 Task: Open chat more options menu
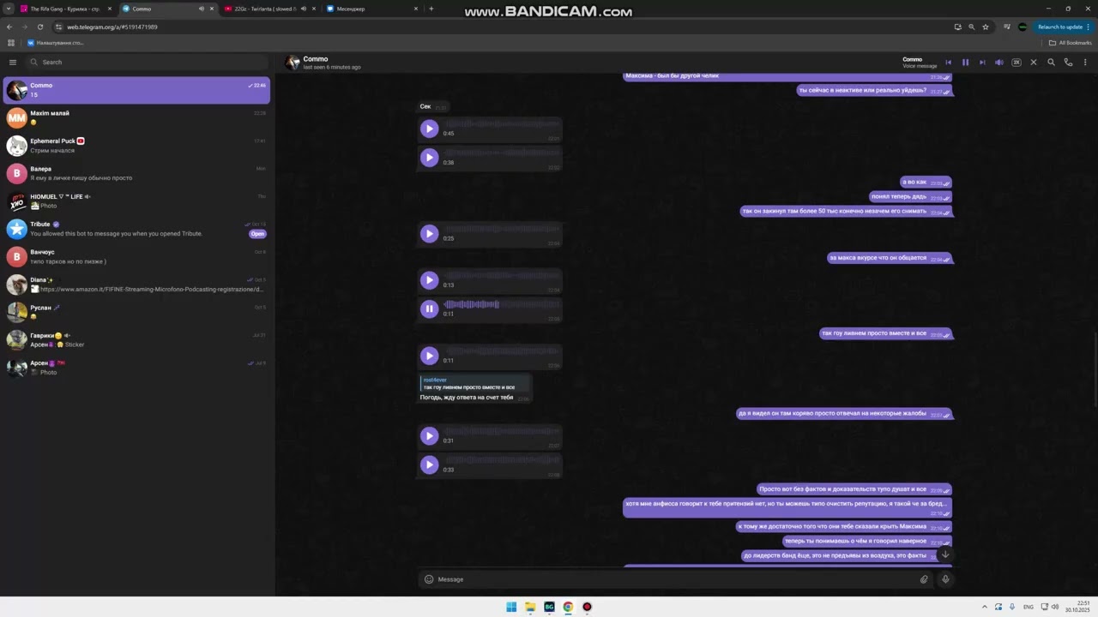tap(1085, 62)
